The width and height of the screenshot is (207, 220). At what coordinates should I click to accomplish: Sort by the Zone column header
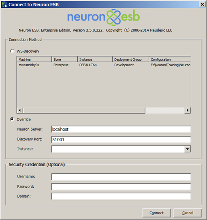65,59
